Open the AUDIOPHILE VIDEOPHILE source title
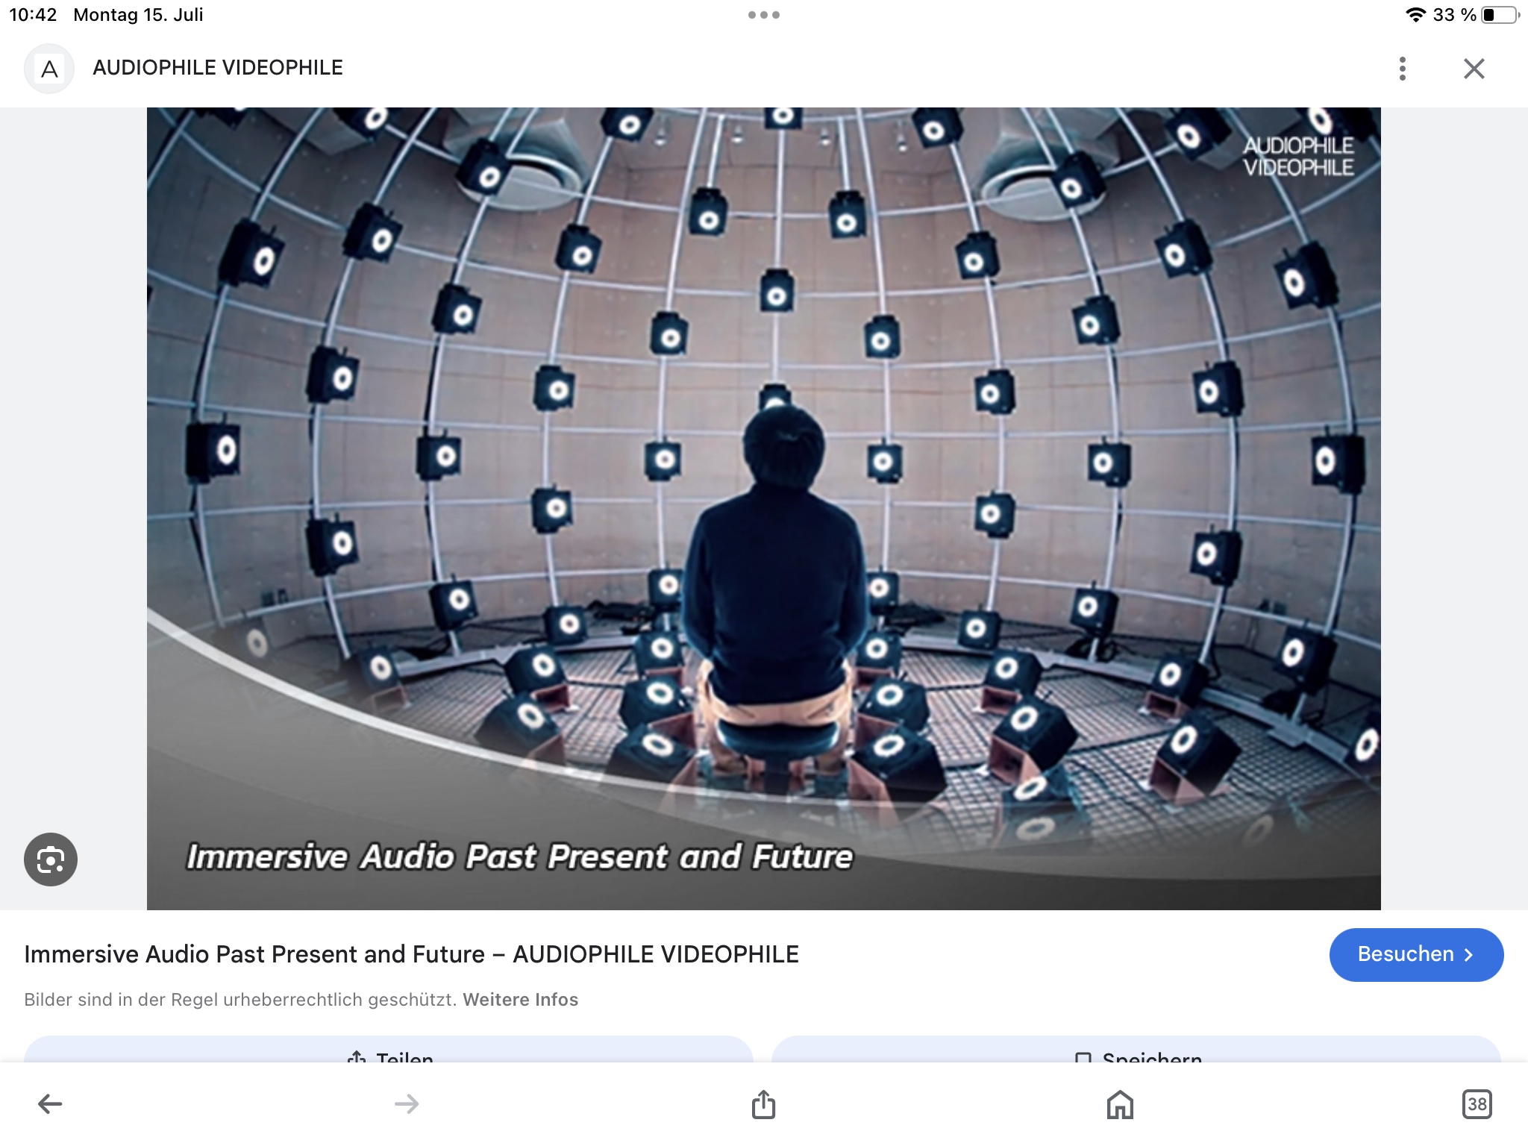 point(218,68)
